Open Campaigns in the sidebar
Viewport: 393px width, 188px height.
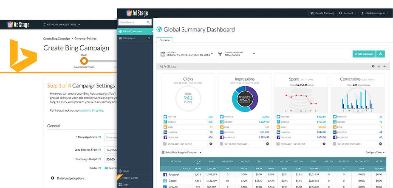(x=135, y=38)
